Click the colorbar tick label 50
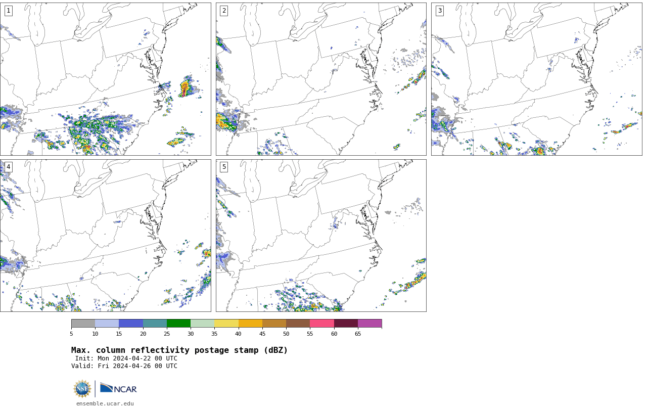This screenshot has width=647, height=409. (286, 334)
